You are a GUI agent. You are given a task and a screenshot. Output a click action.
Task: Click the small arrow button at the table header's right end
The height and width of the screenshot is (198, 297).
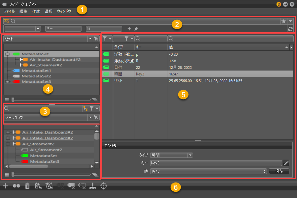pyautogui.click(x=291, y=47)
